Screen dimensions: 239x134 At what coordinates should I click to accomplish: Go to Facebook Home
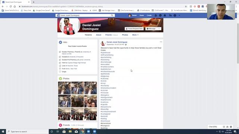pyautogui.click(x=142, y=15)
